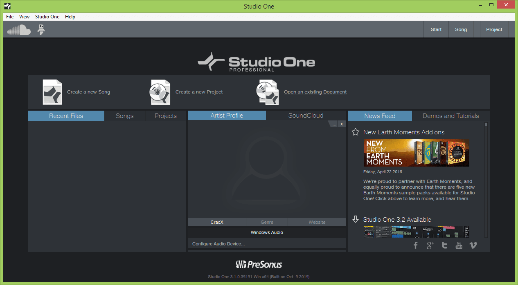Click the Vimeo icon

(x=473, y=245)
